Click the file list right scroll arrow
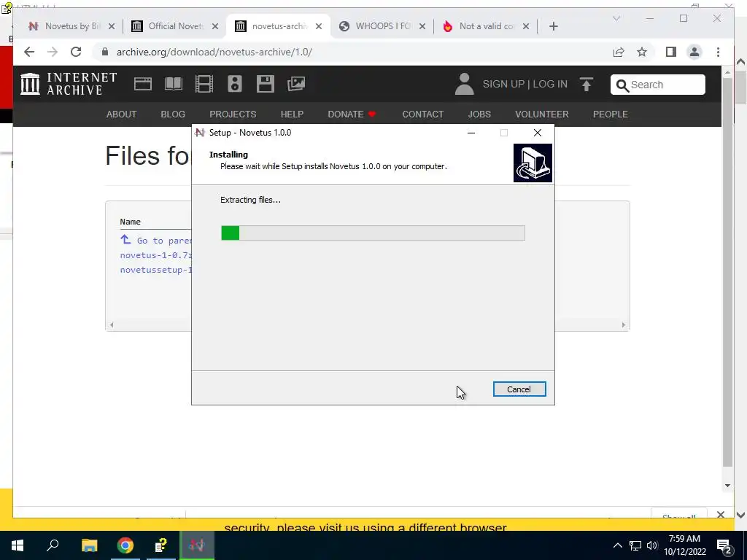This screenshot has height=560, width=747. coord(624,324)
